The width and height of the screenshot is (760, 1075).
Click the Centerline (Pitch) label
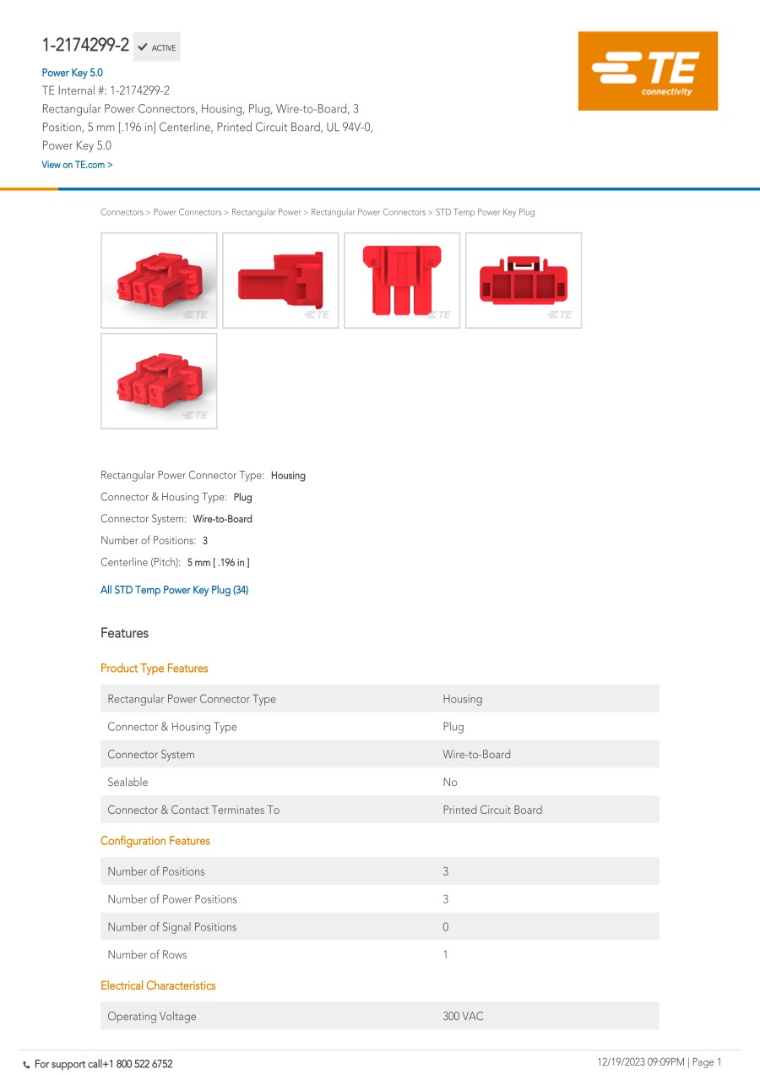(141, 562)
